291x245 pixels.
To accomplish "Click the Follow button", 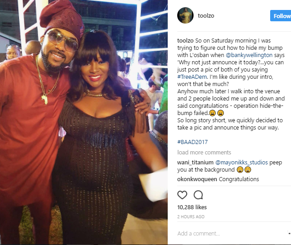I will pos(281,16).
